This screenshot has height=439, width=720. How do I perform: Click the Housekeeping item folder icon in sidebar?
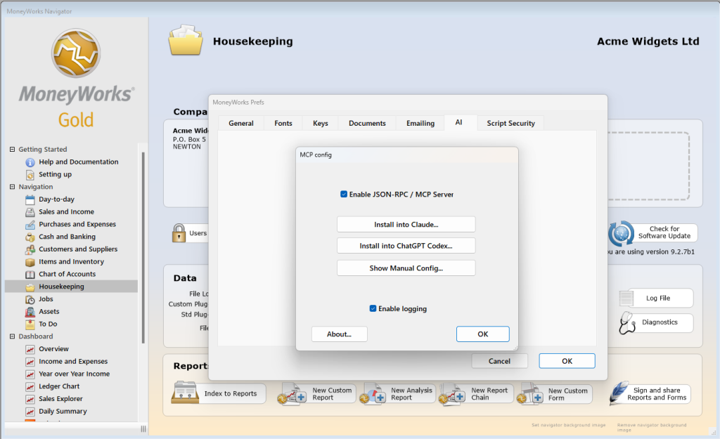coord(30,287)
